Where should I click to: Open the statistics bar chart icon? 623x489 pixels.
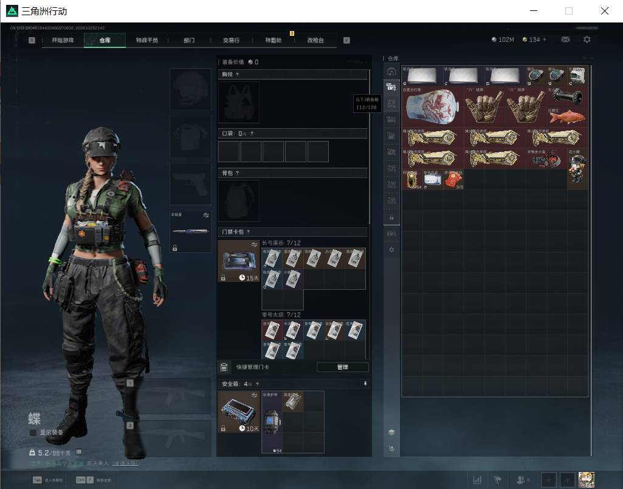478,480
